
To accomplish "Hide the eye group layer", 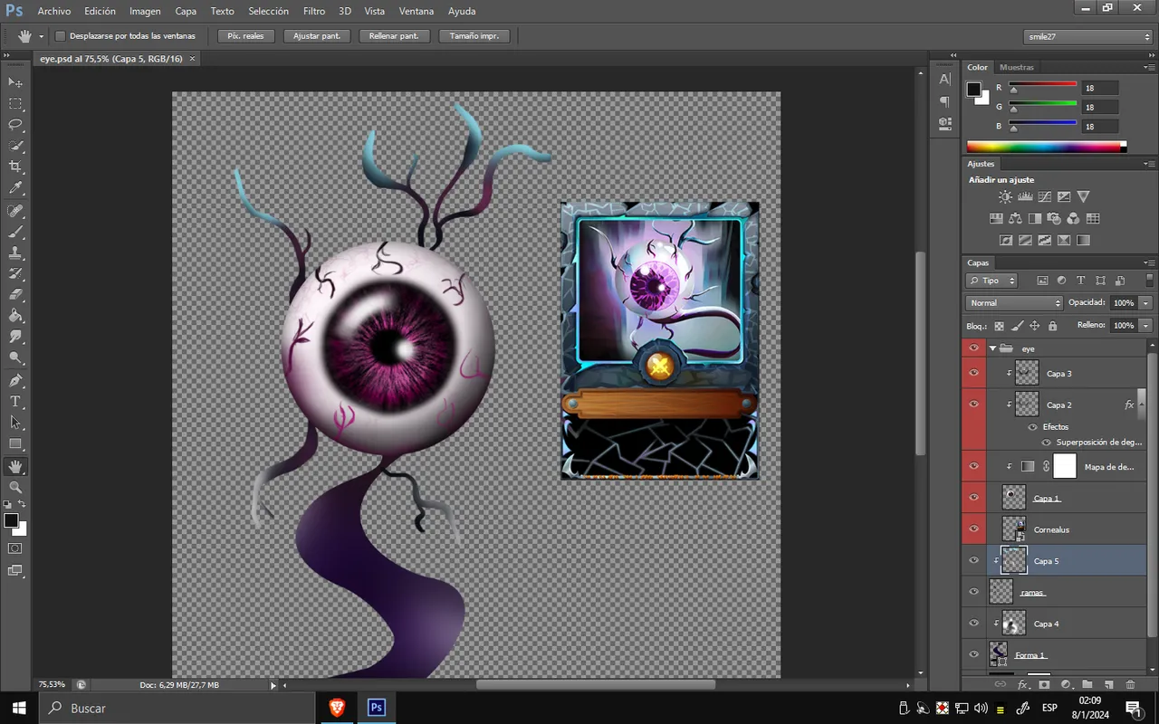I will coord(974,348).
